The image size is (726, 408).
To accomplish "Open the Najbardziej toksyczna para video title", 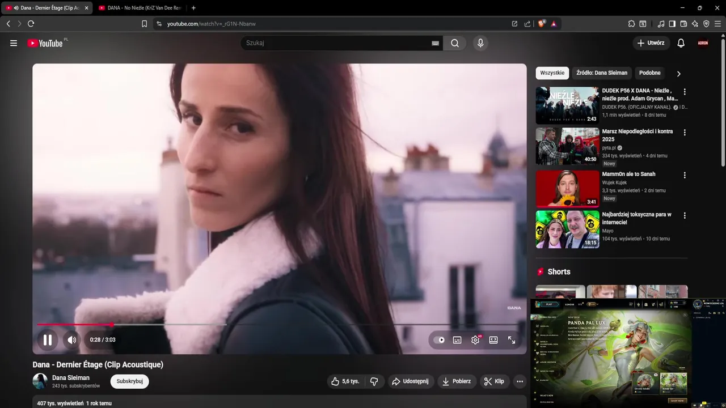I will pyautogui.click(x=637, y=218).
